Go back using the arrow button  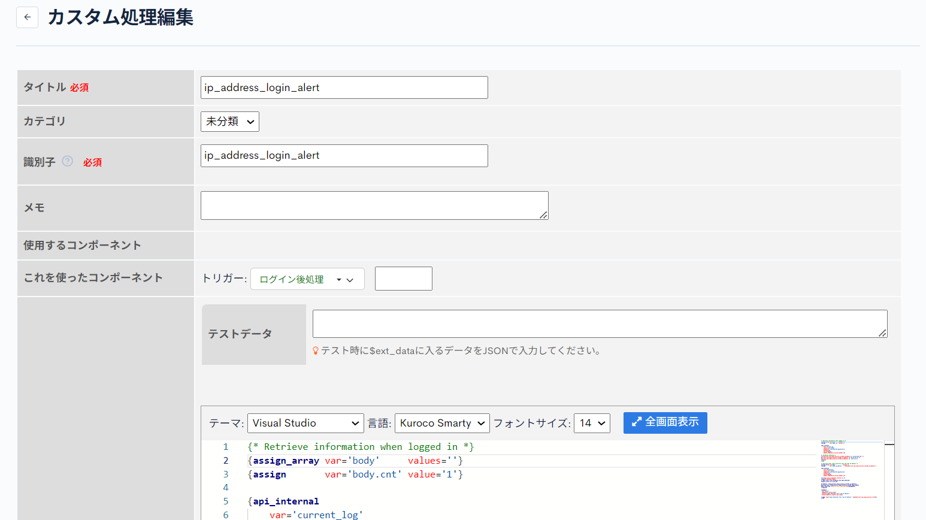coord(27,17)
